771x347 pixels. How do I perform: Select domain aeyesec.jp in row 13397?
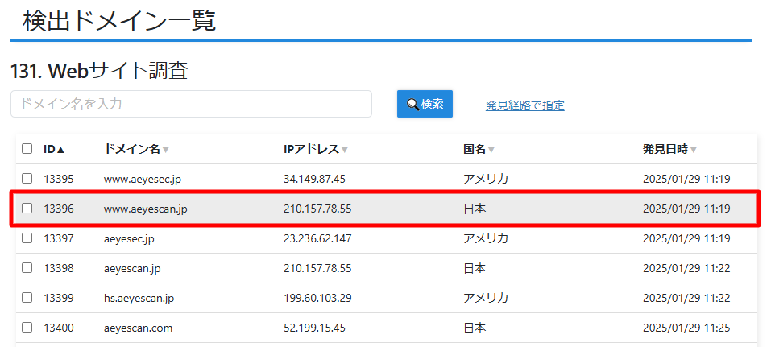(130, 239)
